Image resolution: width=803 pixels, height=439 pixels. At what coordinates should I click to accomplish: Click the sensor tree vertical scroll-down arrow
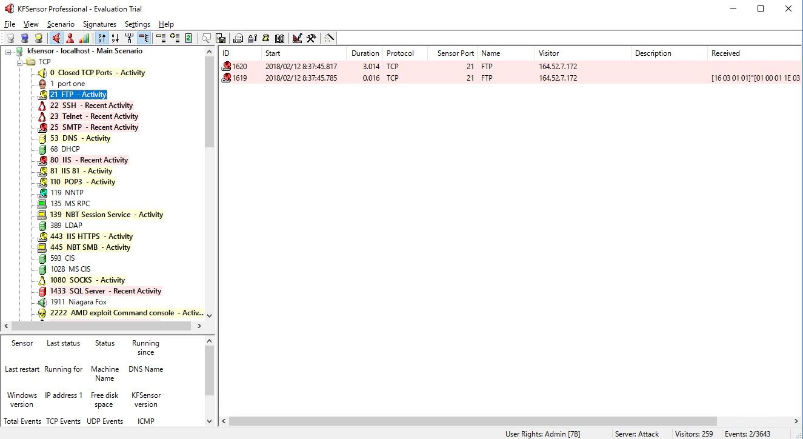tap(210, 315)
